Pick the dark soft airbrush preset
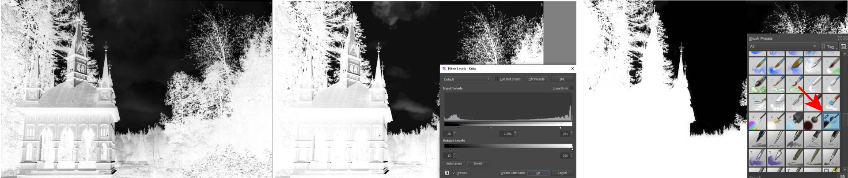 [x=812, y=121]
